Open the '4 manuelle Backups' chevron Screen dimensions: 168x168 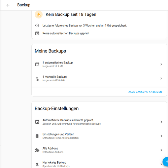pos(161,79)
